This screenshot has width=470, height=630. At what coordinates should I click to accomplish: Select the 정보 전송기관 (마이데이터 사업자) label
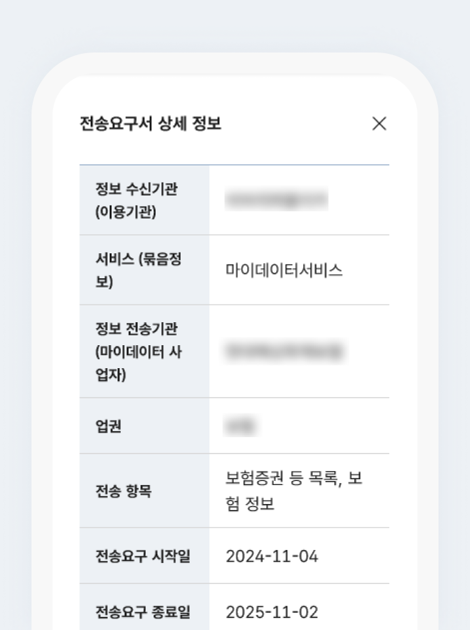pyautogui.click(x=139, y=352)
